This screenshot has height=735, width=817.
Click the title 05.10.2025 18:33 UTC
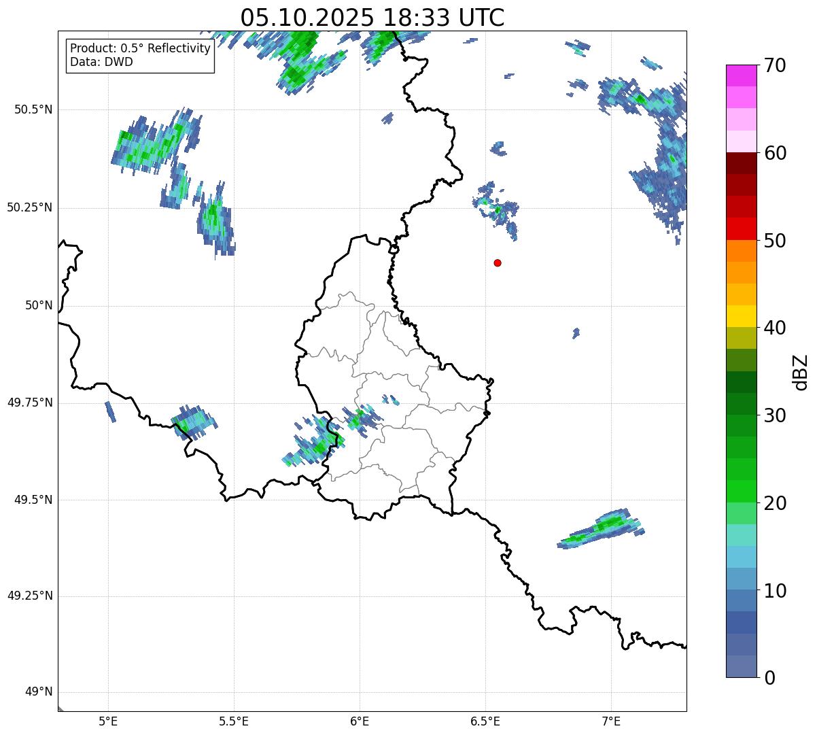372,18
